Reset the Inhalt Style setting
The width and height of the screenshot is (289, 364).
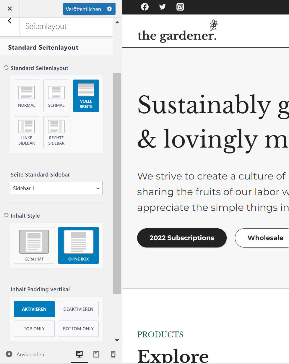coord(6,216)
